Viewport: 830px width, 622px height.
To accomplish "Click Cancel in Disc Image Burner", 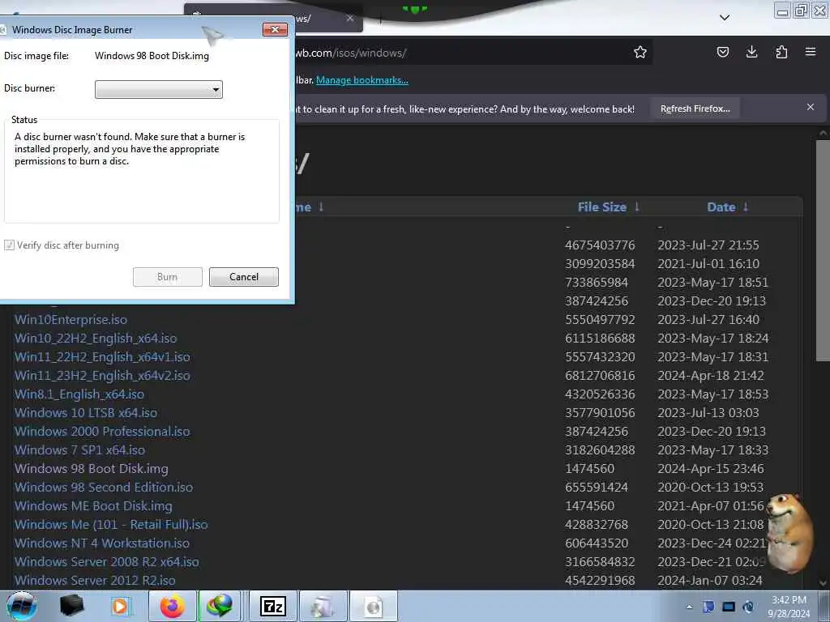I will [243, 277].
